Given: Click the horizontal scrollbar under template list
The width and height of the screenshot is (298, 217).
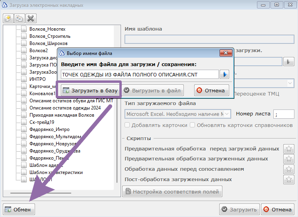Looking at the screenshot, I should coord(41,193).
